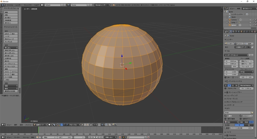257x139 pixels.
Task: Open the Modifiers wrench tab icon
Action: [247, 31]
